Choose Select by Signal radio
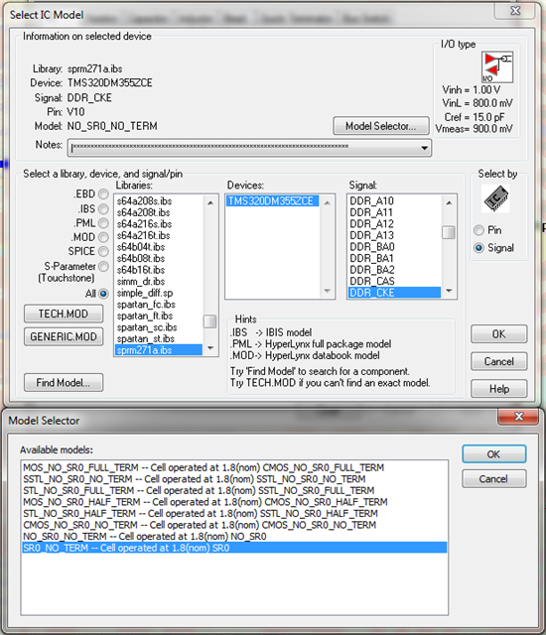The width and height of the screenshot is (546, 635). click(478, 248)
